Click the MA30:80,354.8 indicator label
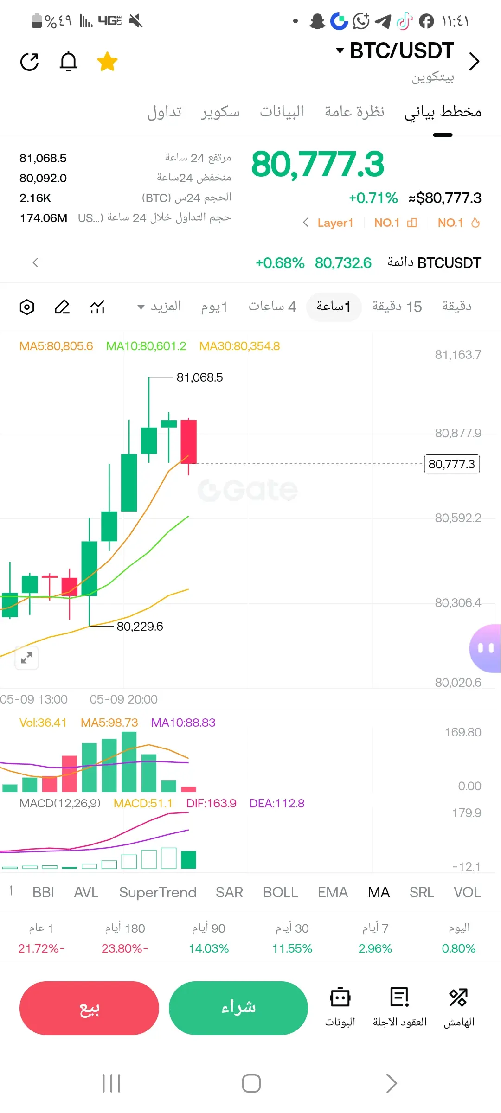 point(240,346)
